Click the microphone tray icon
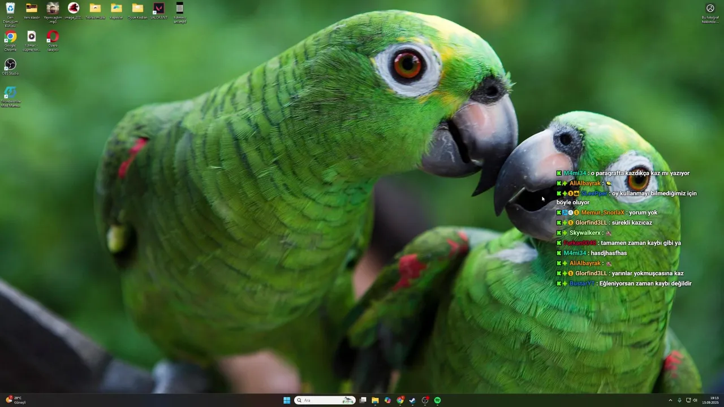This screenshot has height=407, width=724. [679, 400]
